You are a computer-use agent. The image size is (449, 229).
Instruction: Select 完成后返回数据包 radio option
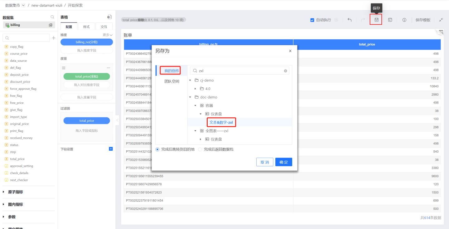coord(200,149)
